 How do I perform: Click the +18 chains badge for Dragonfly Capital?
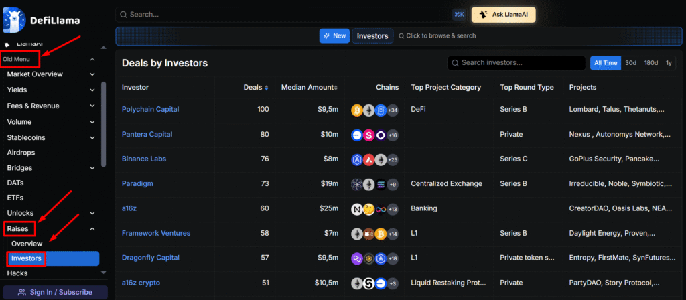(392, 258)
